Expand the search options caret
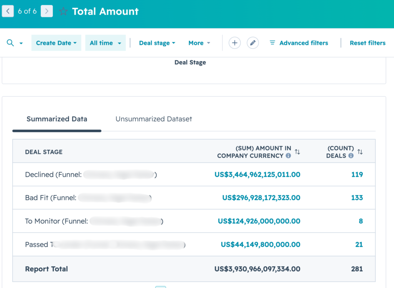 21,43
